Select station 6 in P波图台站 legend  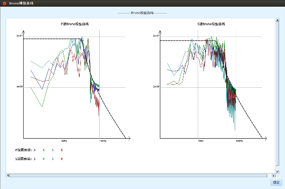coord(61,150)
